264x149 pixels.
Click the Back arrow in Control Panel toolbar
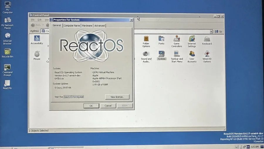[x=36, y=25]
